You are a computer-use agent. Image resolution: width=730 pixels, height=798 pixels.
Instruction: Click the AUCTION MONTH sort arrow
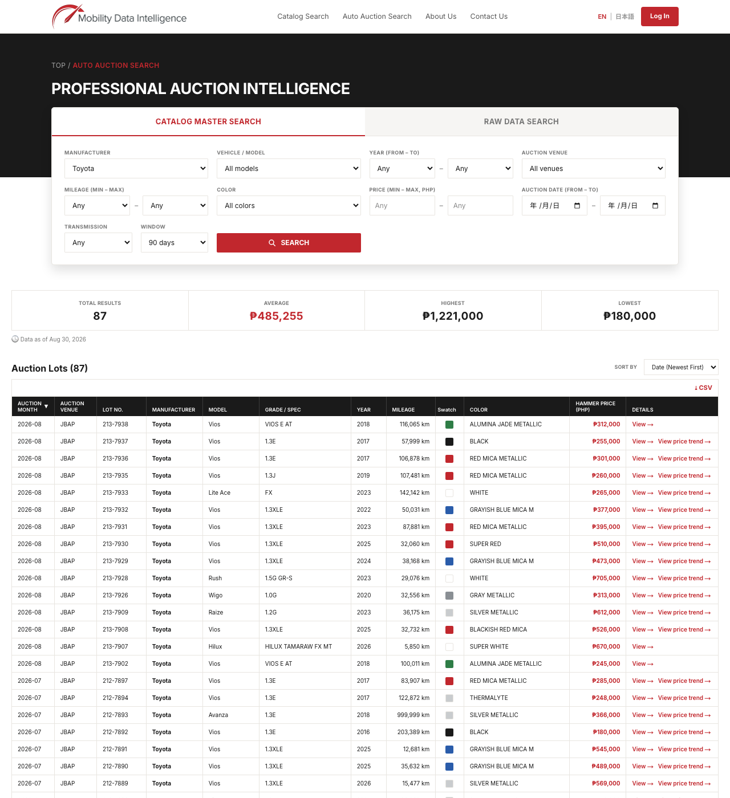click(x=46, y=406)
